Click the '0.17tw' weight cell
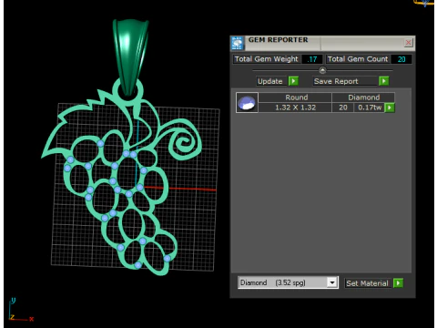437x328 pixels. [x=370, y=108]
